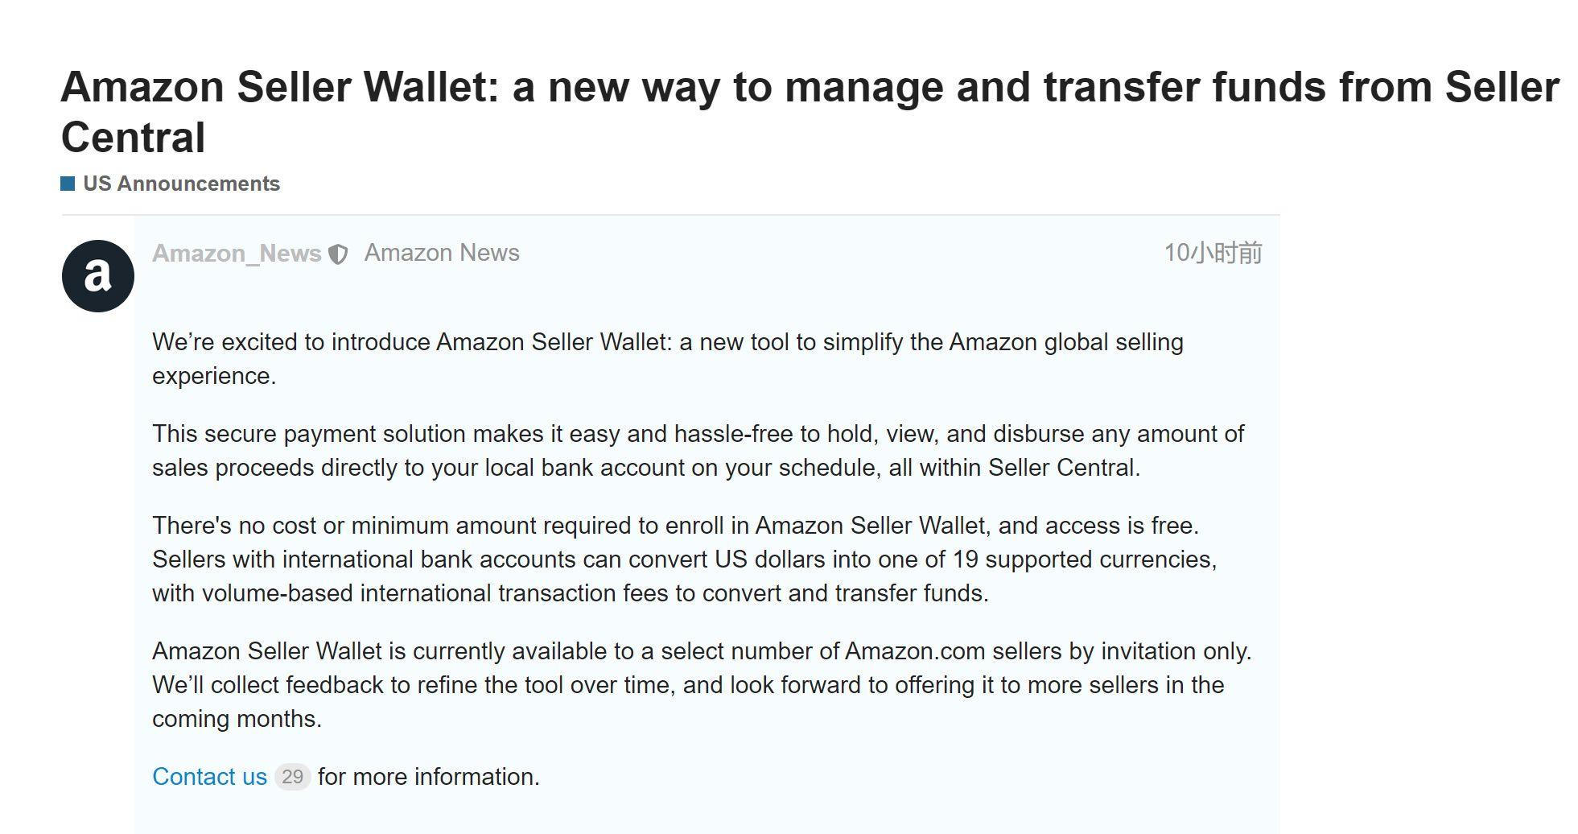Click the "coming months." closing text
This screenshot has height=834, width=1578.
[x=237, y=719]
